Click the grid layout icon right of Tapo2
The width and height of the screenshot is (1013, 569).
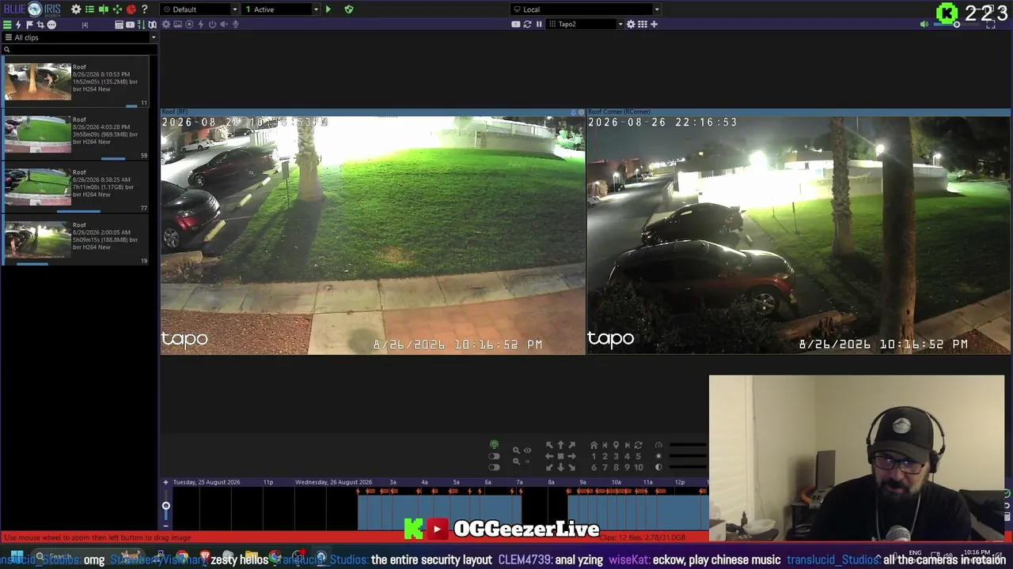click(643, 24)
